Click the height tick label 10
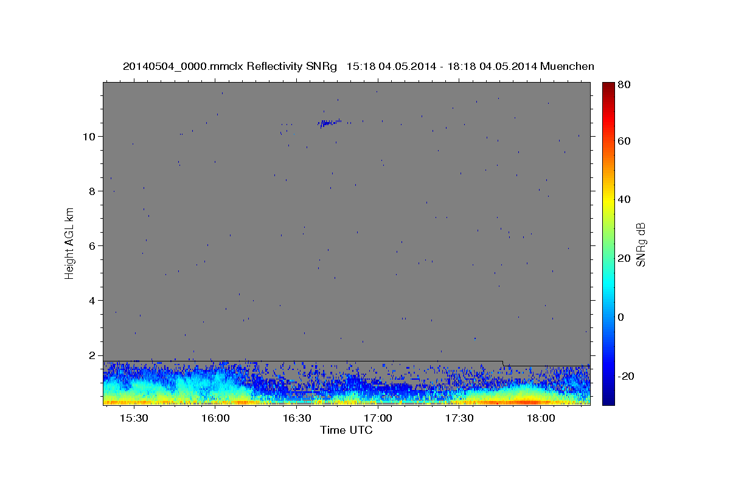This screenshot has width=730, height=486. [90, 136]
